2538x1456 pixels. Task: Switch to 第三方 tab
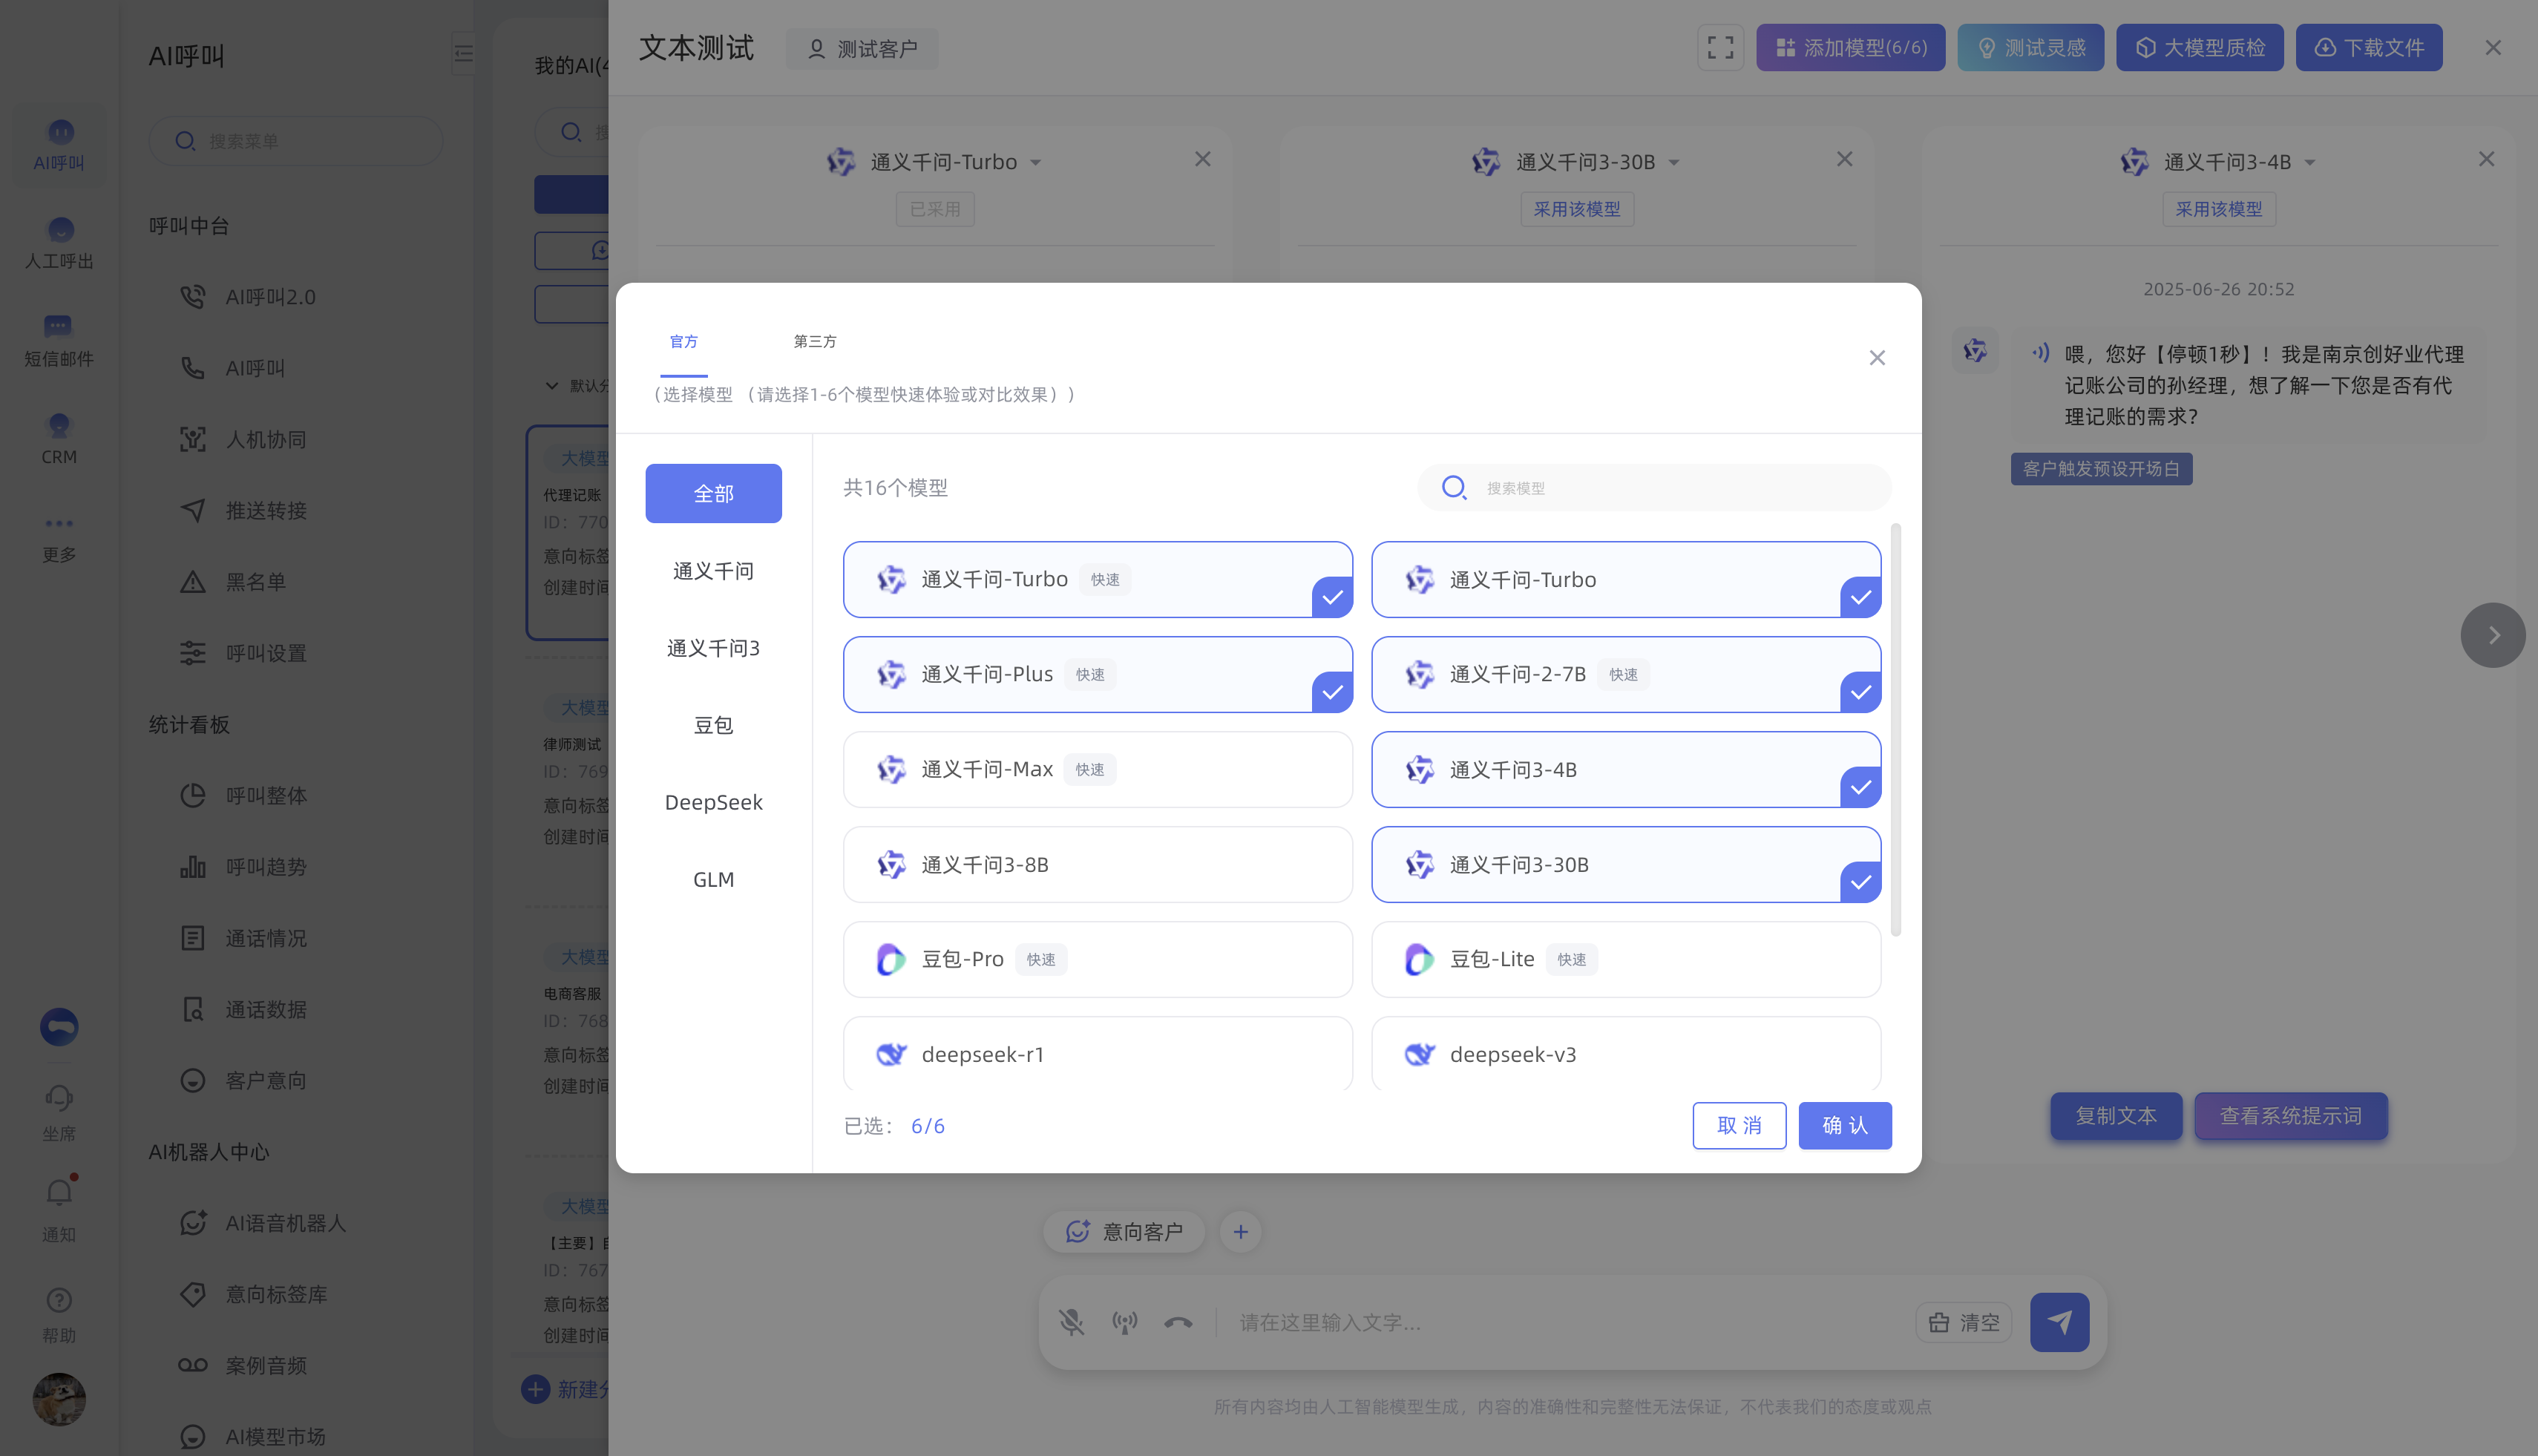[x=814, y=342]
